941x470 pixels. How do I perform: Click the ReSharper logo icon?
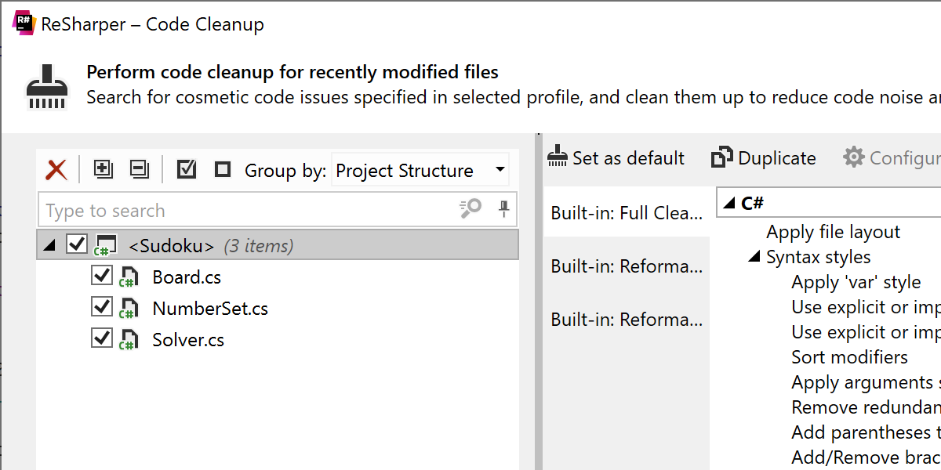pyautogui.click(x=24, y=23)
